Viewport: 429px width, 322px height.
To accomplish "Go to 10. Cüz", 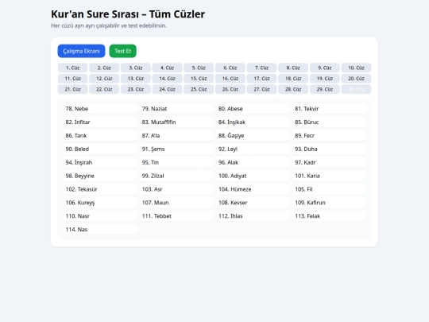I will 356,68.
